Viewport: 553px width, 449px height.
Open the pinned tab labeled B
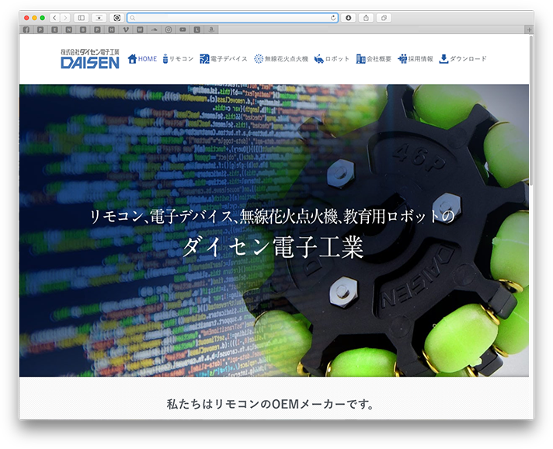click(x=83, y=30)
